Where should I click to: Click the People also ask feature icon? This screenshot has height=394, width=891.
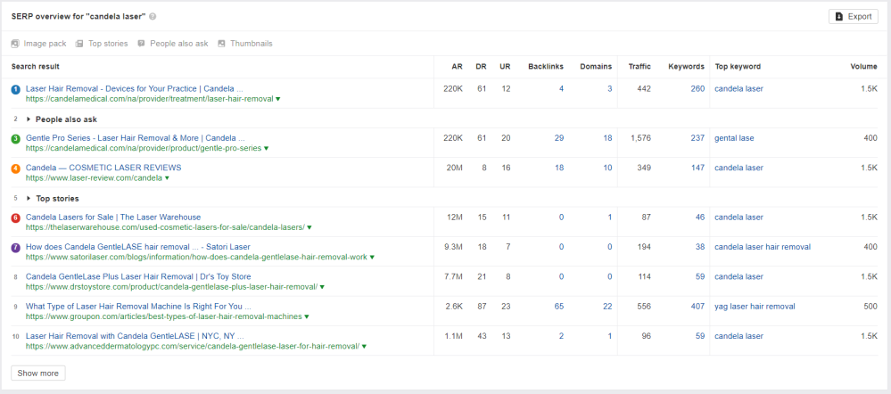pos(141,44)
